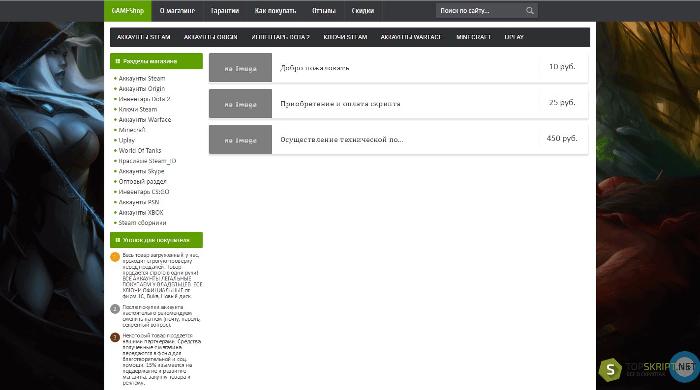Open the О магазине page
The image size is (700, 390).
point(177,11)
